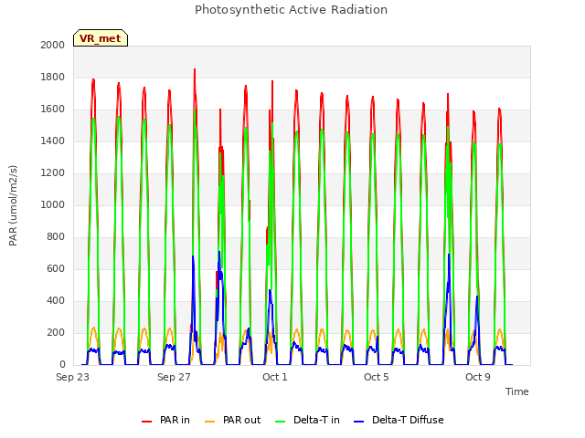Click the green Delta-T in legend swatch

[x=281, y=422]
